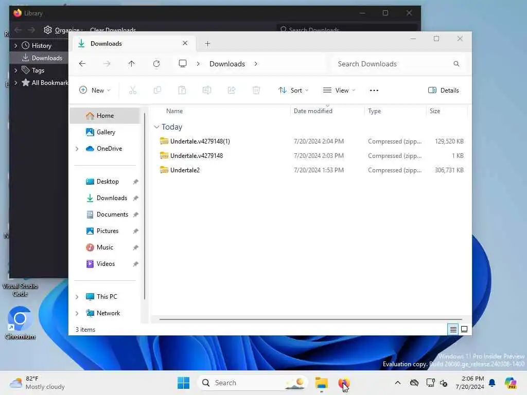The height and width of the screenshot is (395, 527).
Task: Open File Explorer from taskbar
Action: click(321, 383)
